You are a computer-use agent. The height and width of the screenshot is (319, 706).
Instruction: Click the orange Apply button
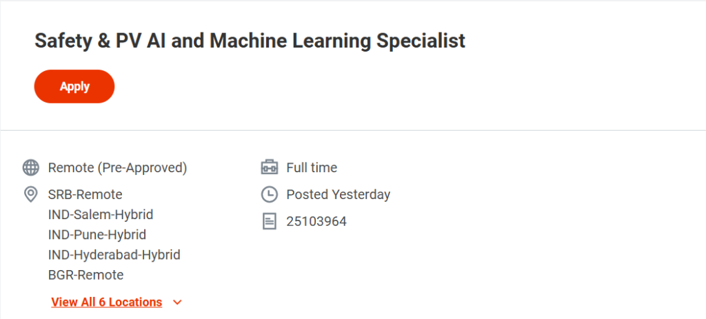[x=74, y=86]
